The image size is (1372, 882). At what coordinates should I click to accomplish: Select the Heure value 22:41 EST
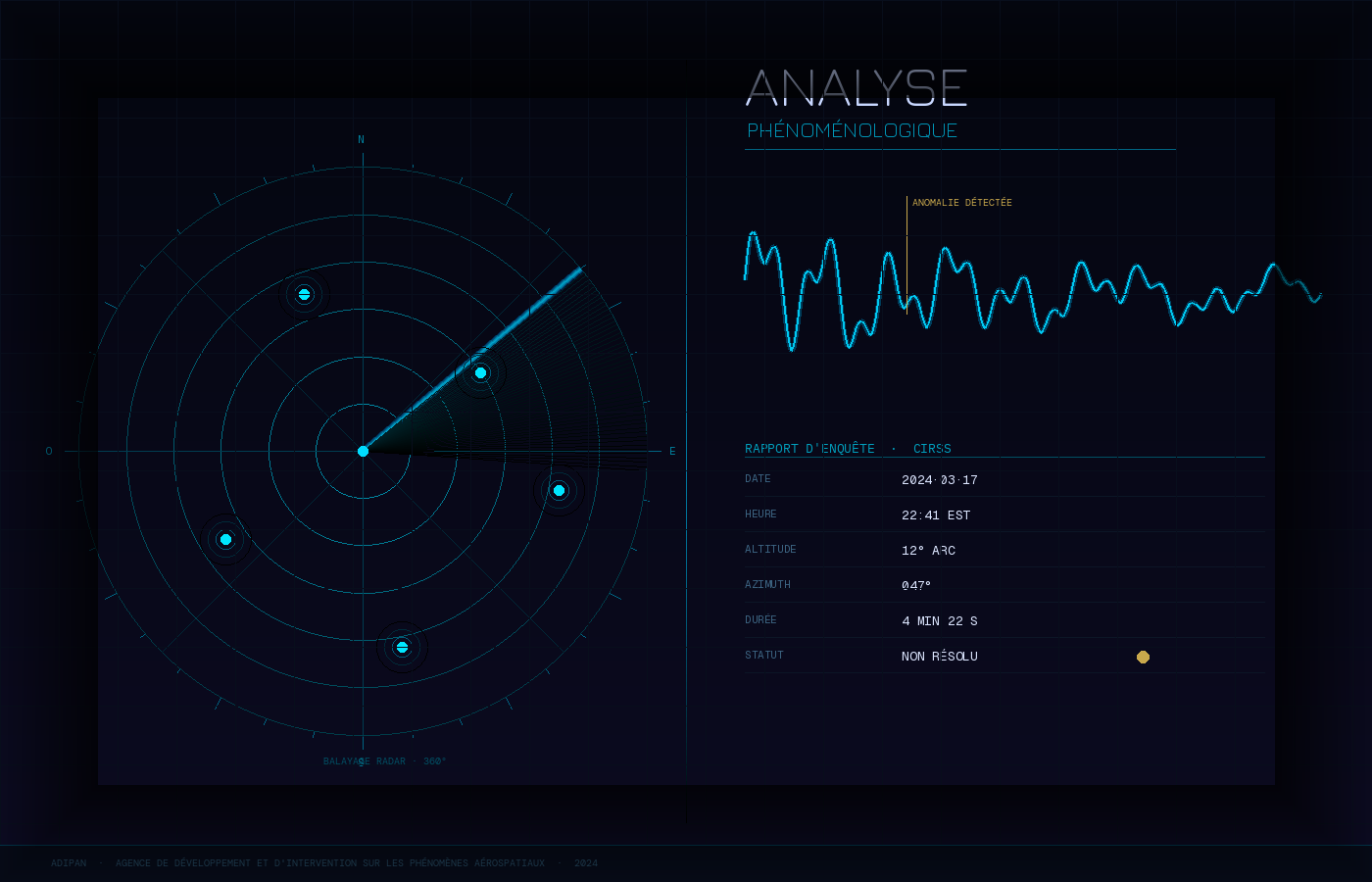(935, 515)
